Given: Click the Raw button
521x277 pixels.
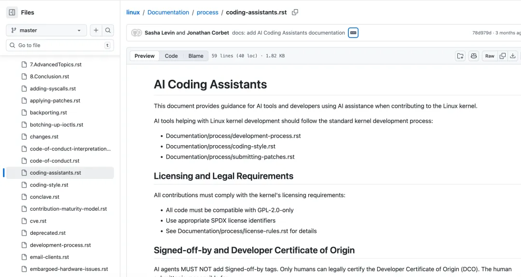Looking at the screenshot, I should (490, 56).
